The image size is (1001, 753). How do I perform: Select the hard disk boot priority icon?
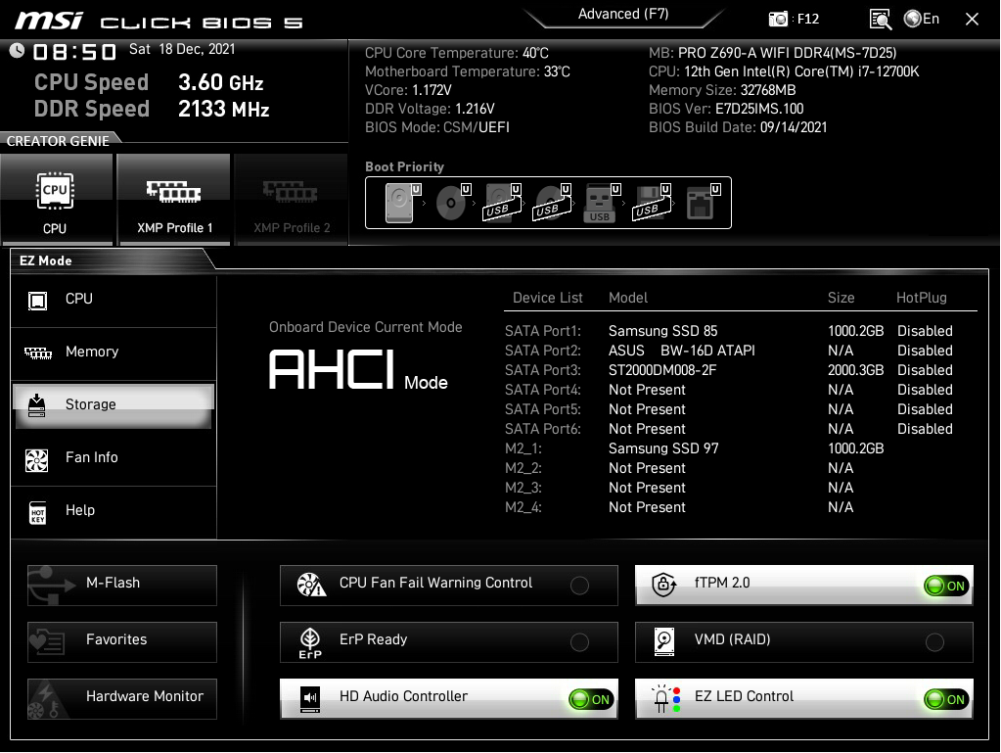click(x=402, y=203)
